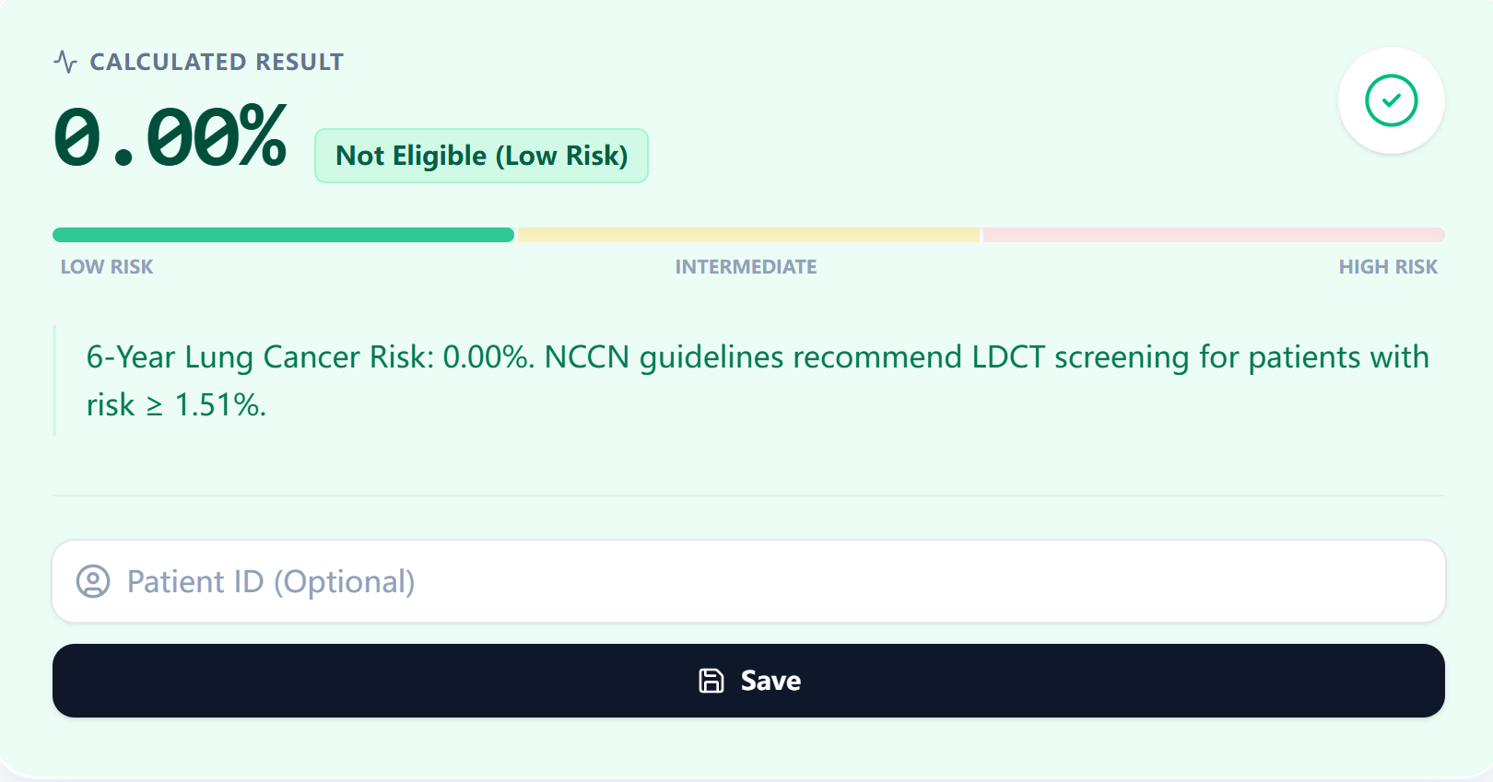The width and height of the screenshot is (1493, 782).
Task: Click the 6-Year Lung Cancer Risk text
Action: 259,357
